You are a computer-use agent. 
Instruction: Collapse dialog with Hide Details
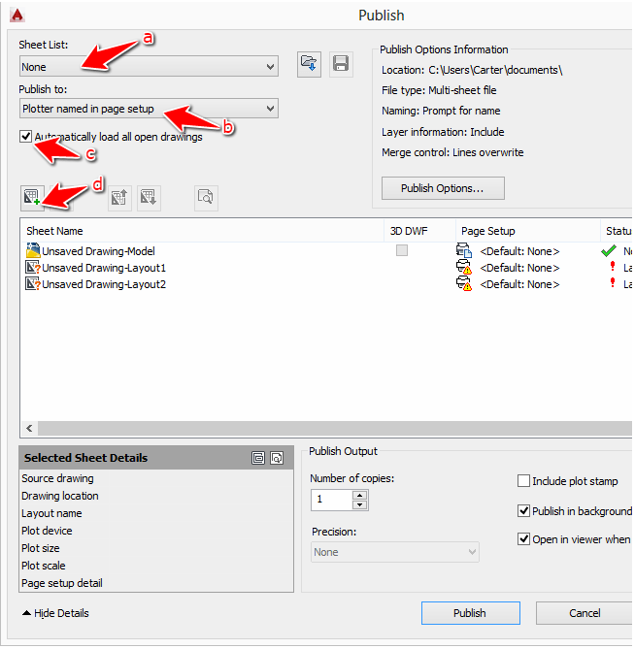pos(55,613)
